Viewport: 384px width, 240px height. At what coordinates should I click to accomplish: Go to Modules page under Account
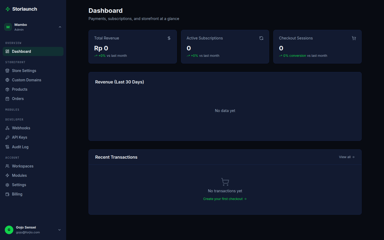33,175
